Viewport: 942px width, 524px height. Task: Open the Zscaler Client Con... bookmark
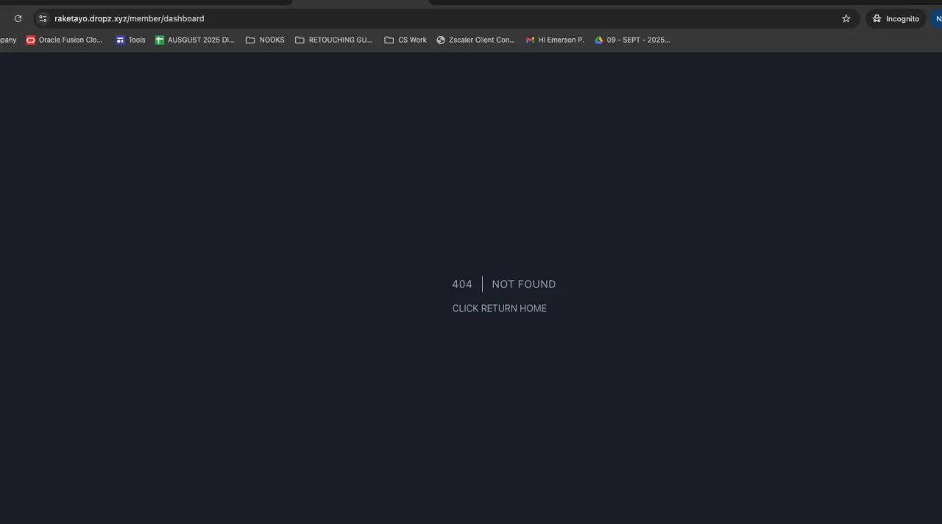tap(475, 40)
